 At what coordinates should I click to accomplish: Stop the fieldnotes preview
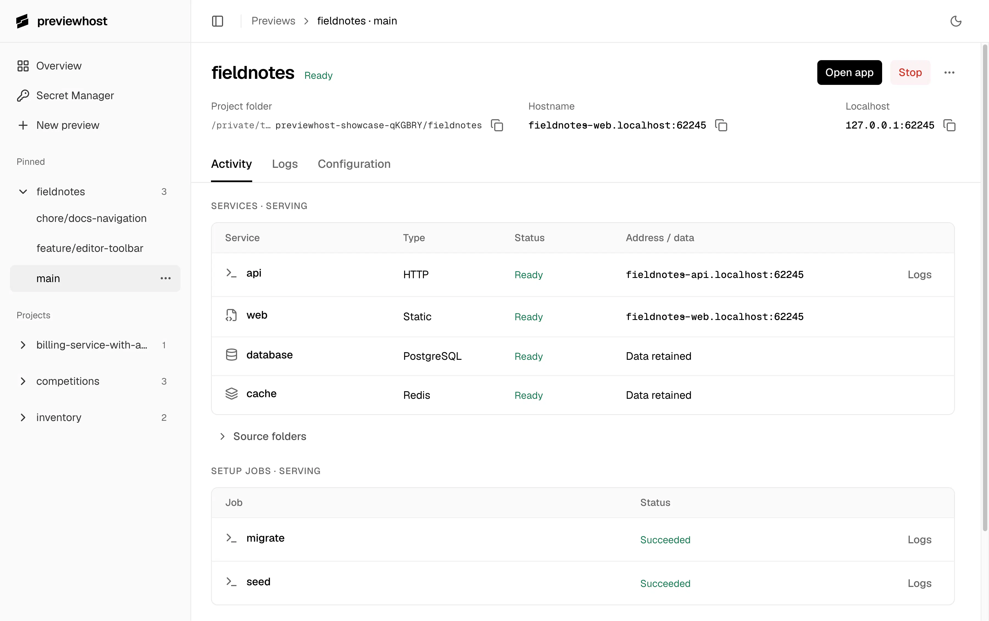[x=910, y=73]
